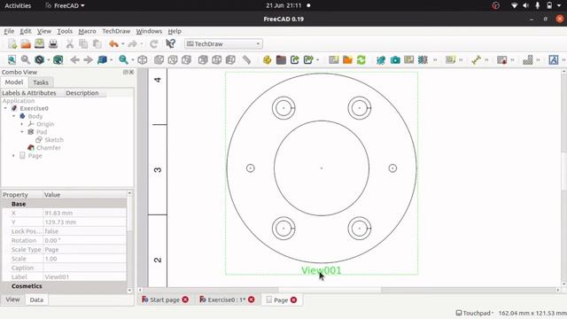Image resolution: width=567 pixels, height=319 pixels.
Task: Undo the last action
Action: pos(113,44)
